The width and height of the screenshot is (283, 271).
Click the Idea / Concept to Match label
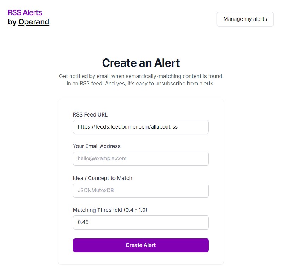point(103,178)
